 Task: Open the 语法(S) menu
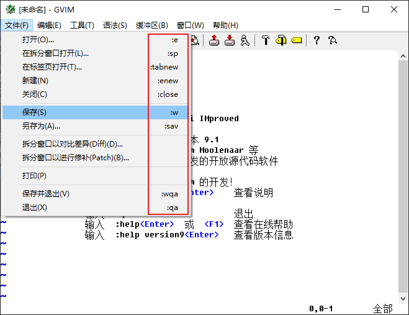[115, 25]
